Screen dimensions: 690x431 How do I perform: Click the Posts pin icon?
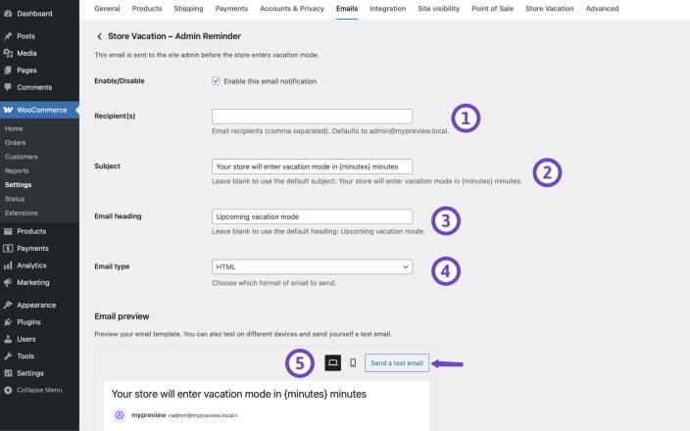[x=8, y=36]
